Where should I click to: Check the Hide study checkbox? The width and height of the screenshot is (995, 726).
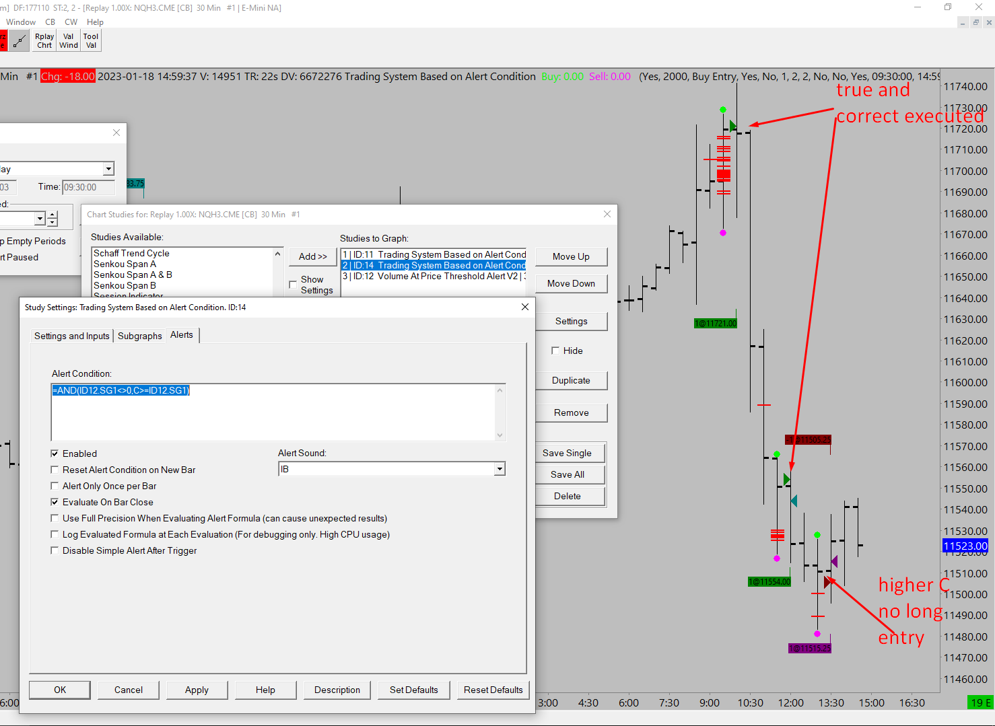[555, 351]
